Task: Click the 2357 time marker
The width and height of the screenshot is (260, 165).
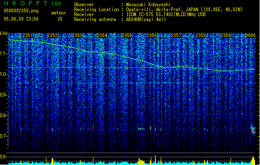Action: pos(176,35)
